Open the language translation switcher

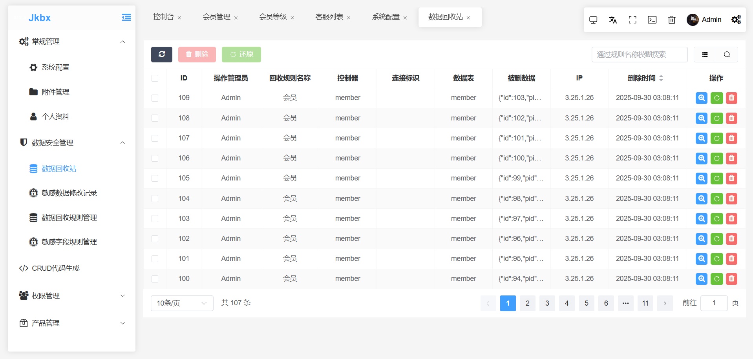coord(613,20)
